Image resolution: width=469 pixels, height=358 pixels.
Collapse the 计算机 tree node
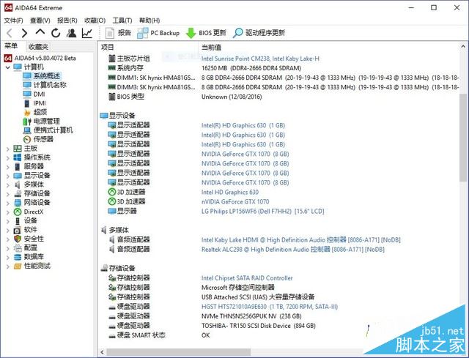8,67
